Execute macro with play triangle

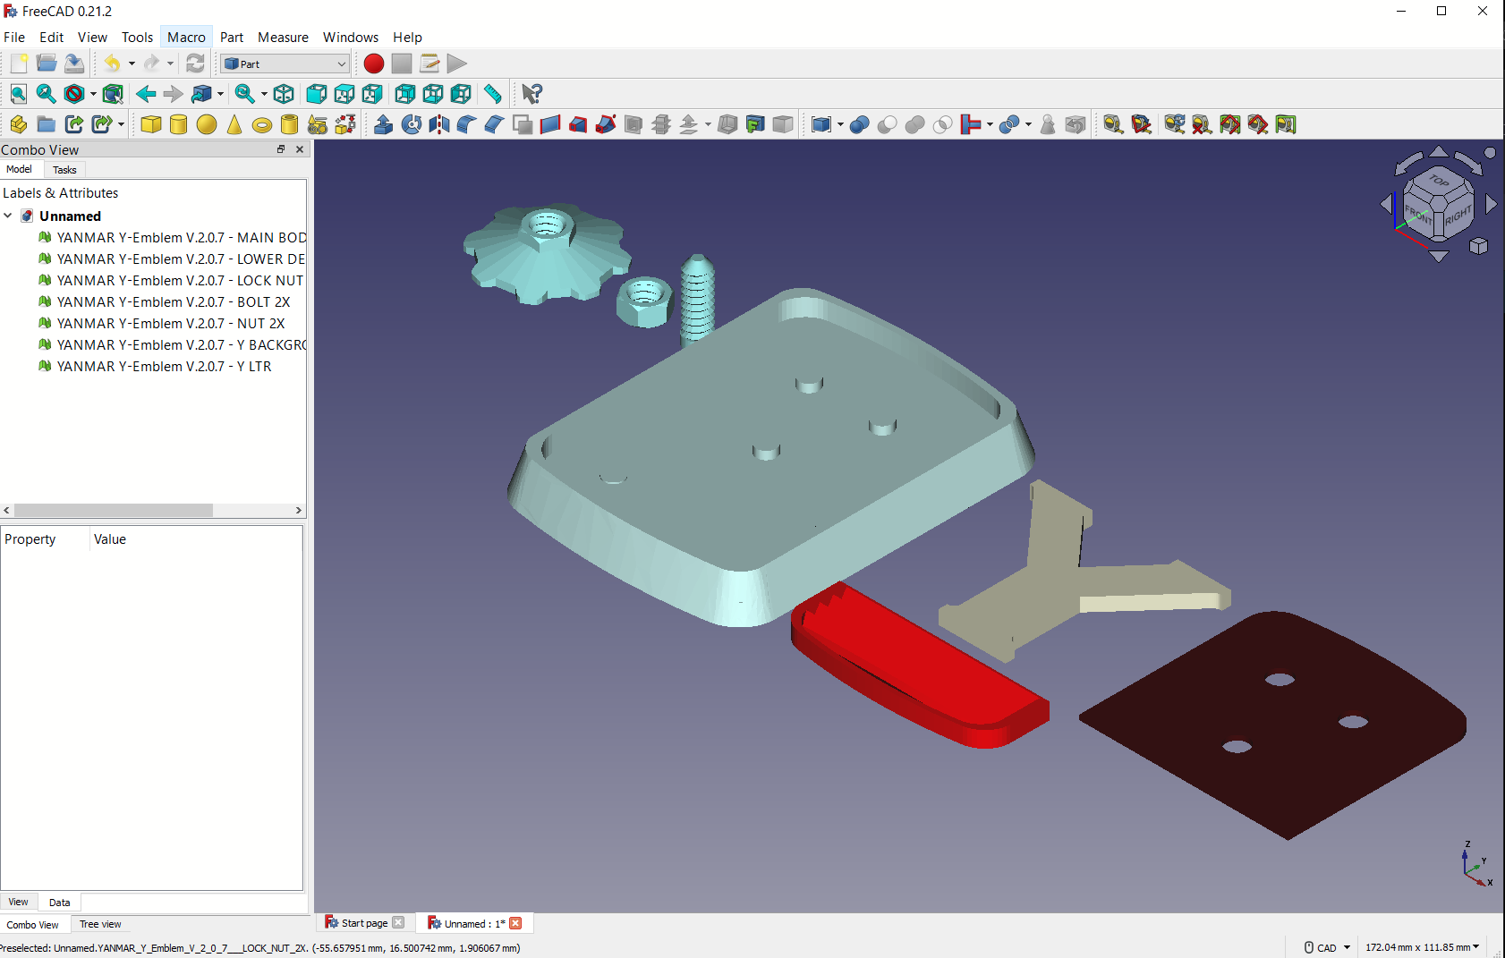click(457, 64)
